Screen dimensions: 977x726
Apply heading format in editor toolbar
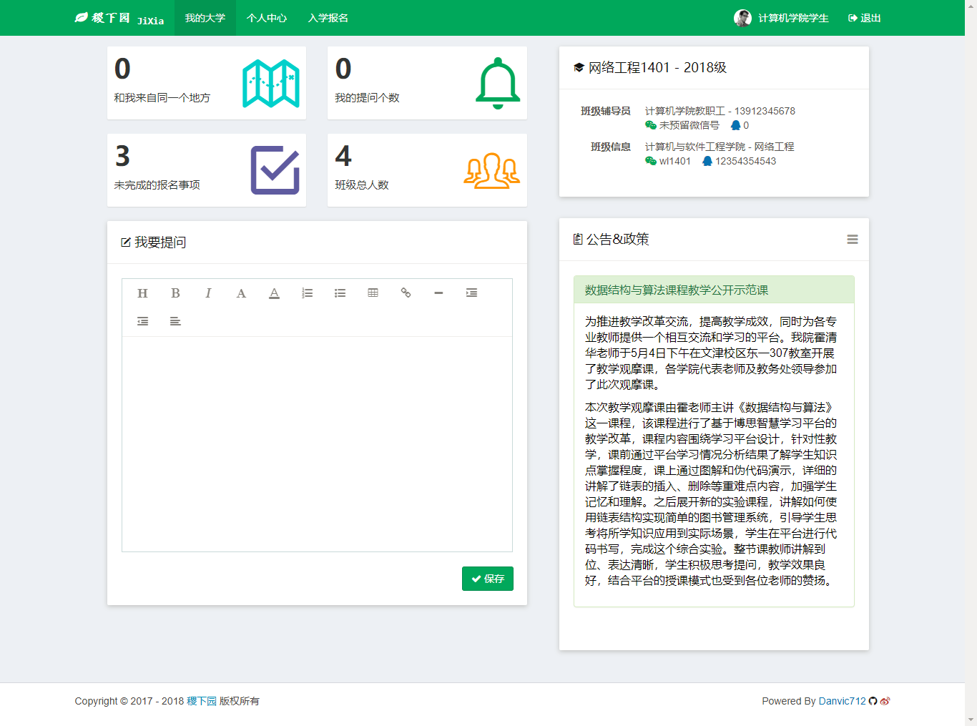(142, 293)
